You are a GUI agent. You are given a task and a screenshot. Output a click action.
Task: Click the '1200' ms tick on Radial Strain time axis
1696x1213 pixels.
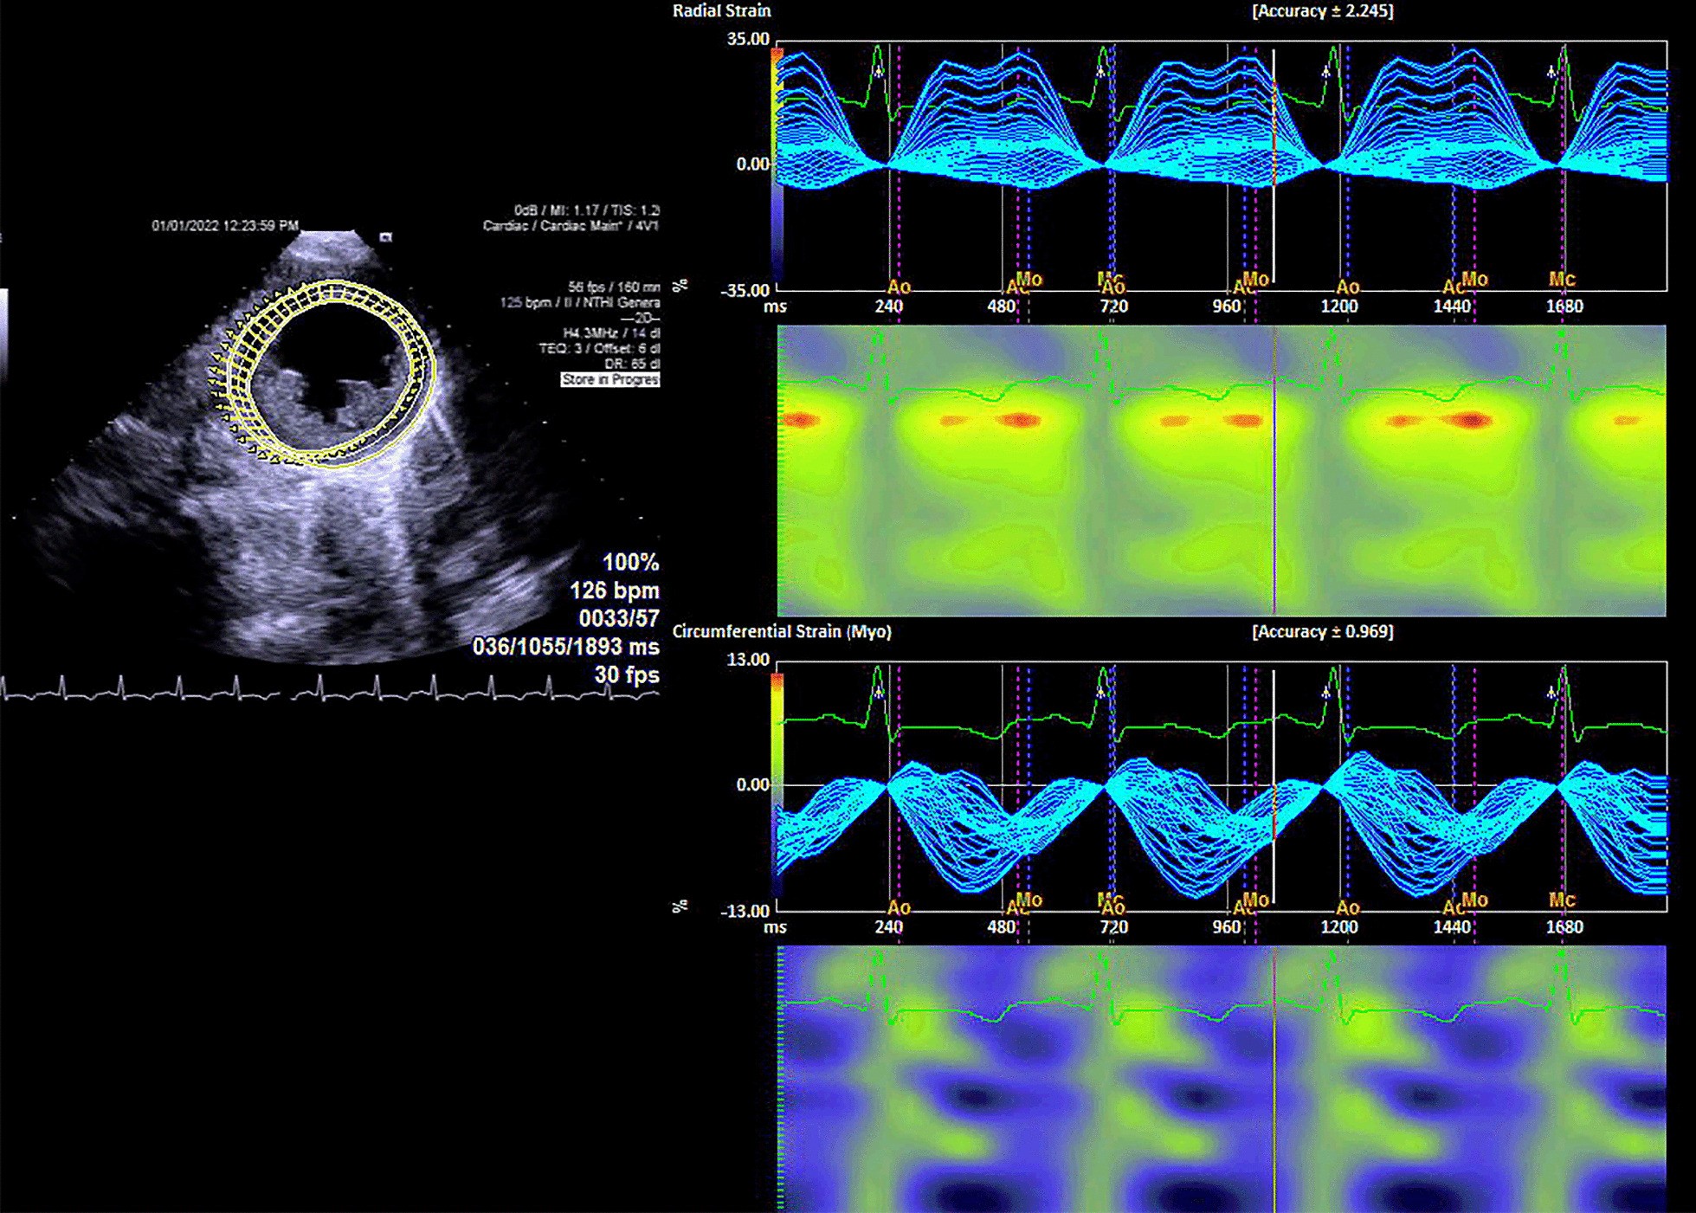[1339, 306]
